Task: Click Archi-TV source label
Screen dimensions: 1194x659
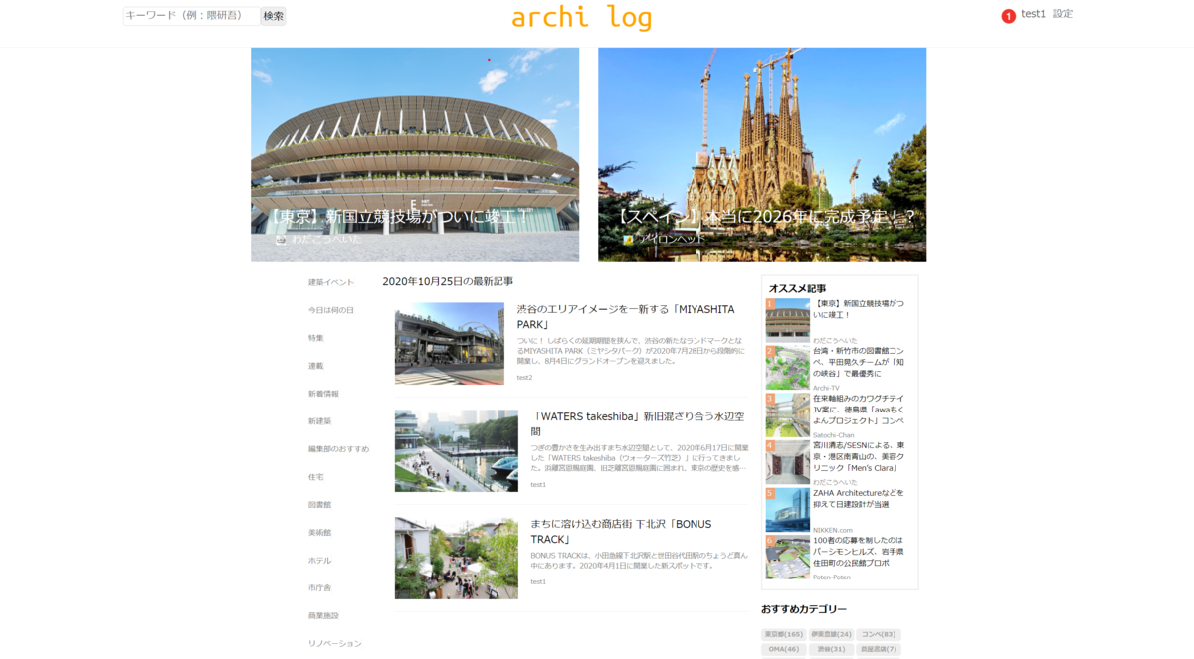Action: (826, 388)
